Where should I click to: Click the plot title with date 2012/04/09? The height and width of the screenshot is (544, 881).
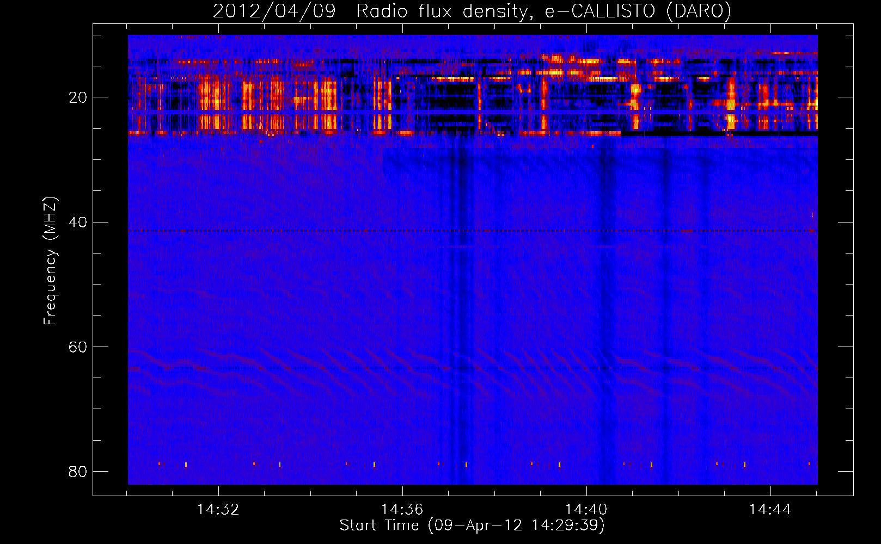click(472, 11)
